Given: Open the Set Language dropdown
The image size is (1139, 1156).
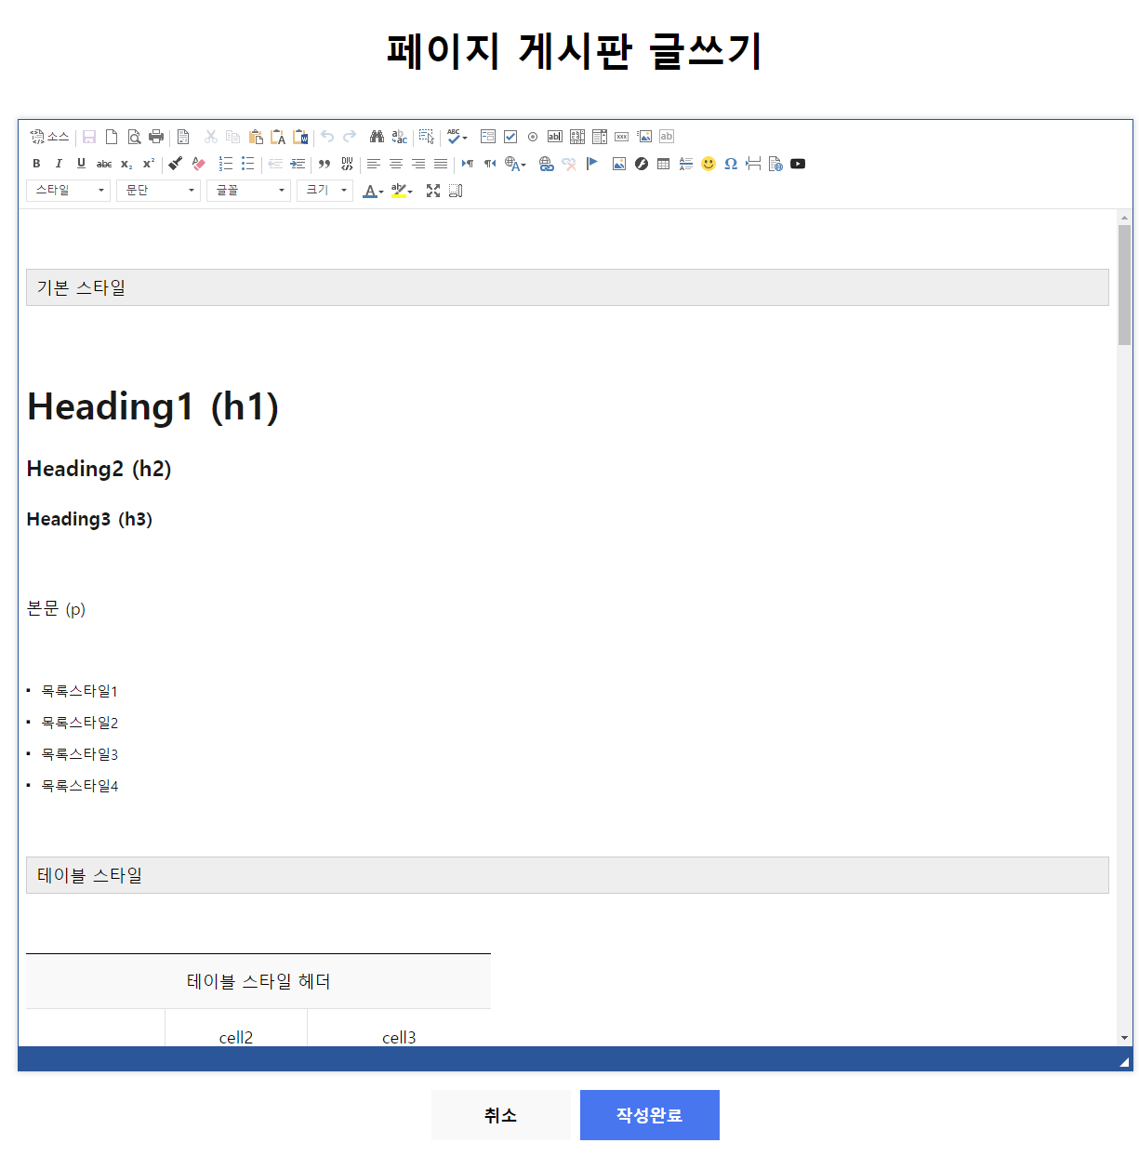Looking at the screenshot, I should (516, 164).
